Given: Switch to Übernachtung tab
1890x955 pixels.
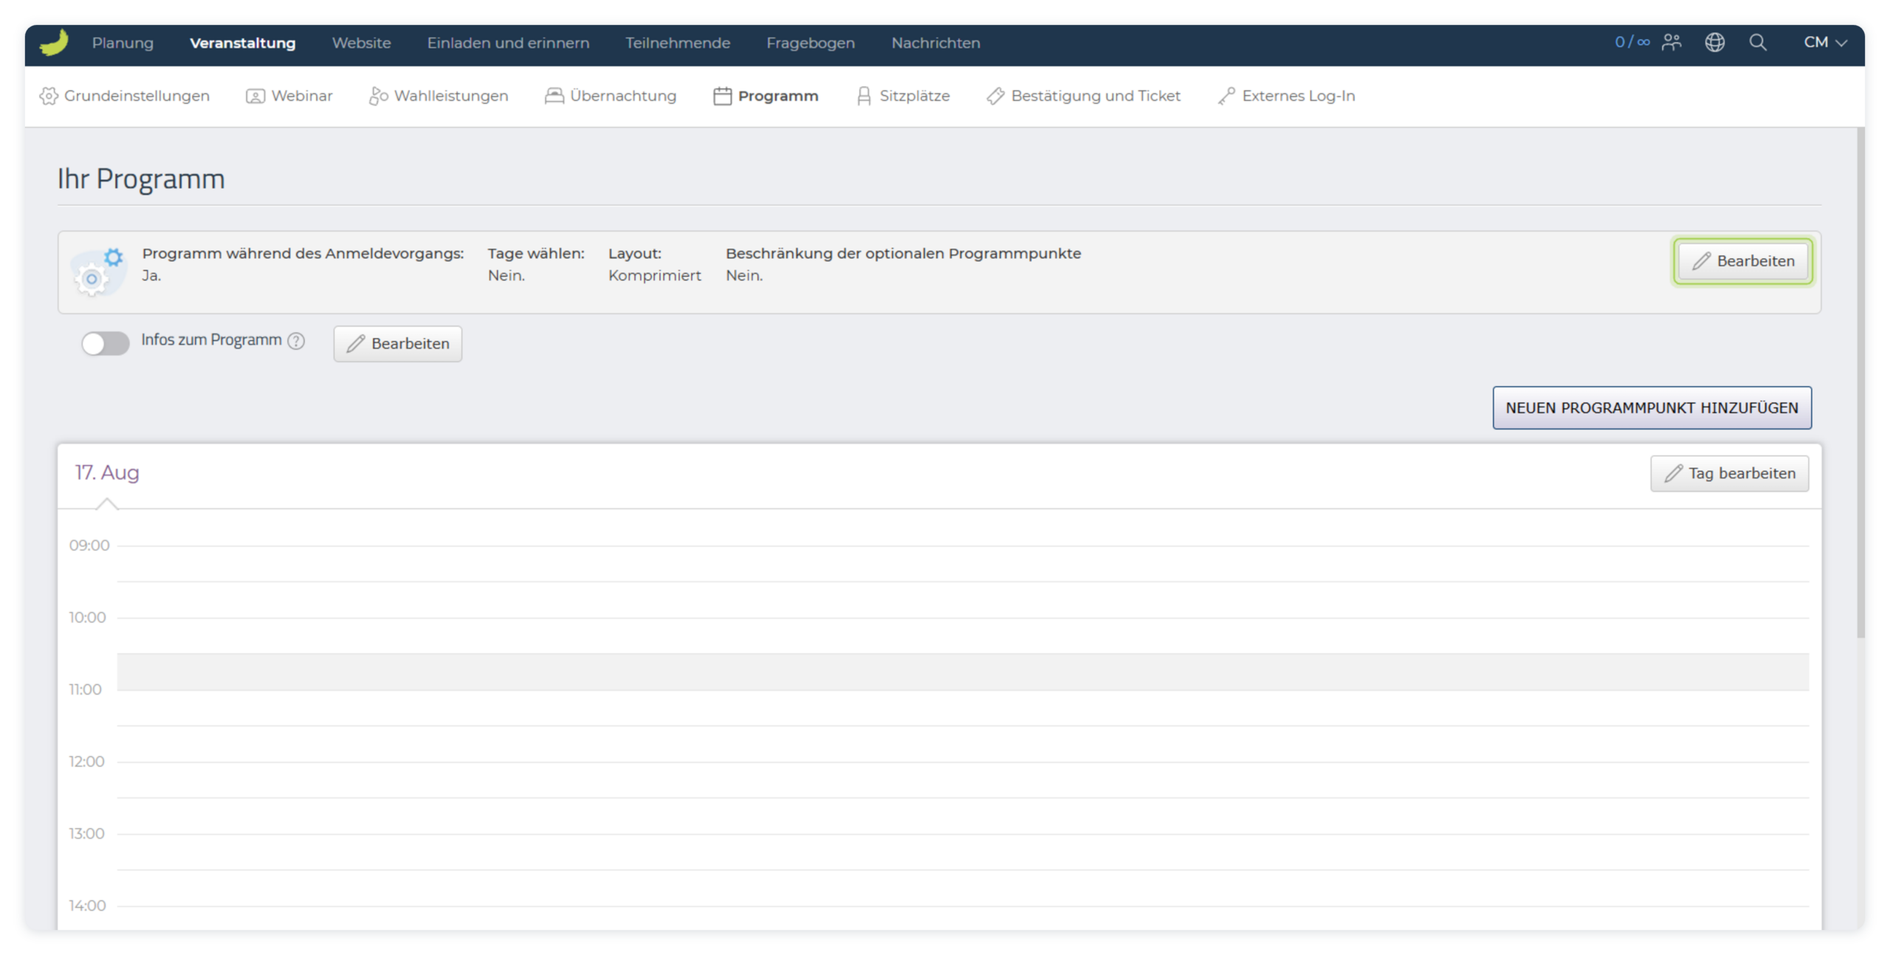Looking at the screenshot, I should coord(611,96).
